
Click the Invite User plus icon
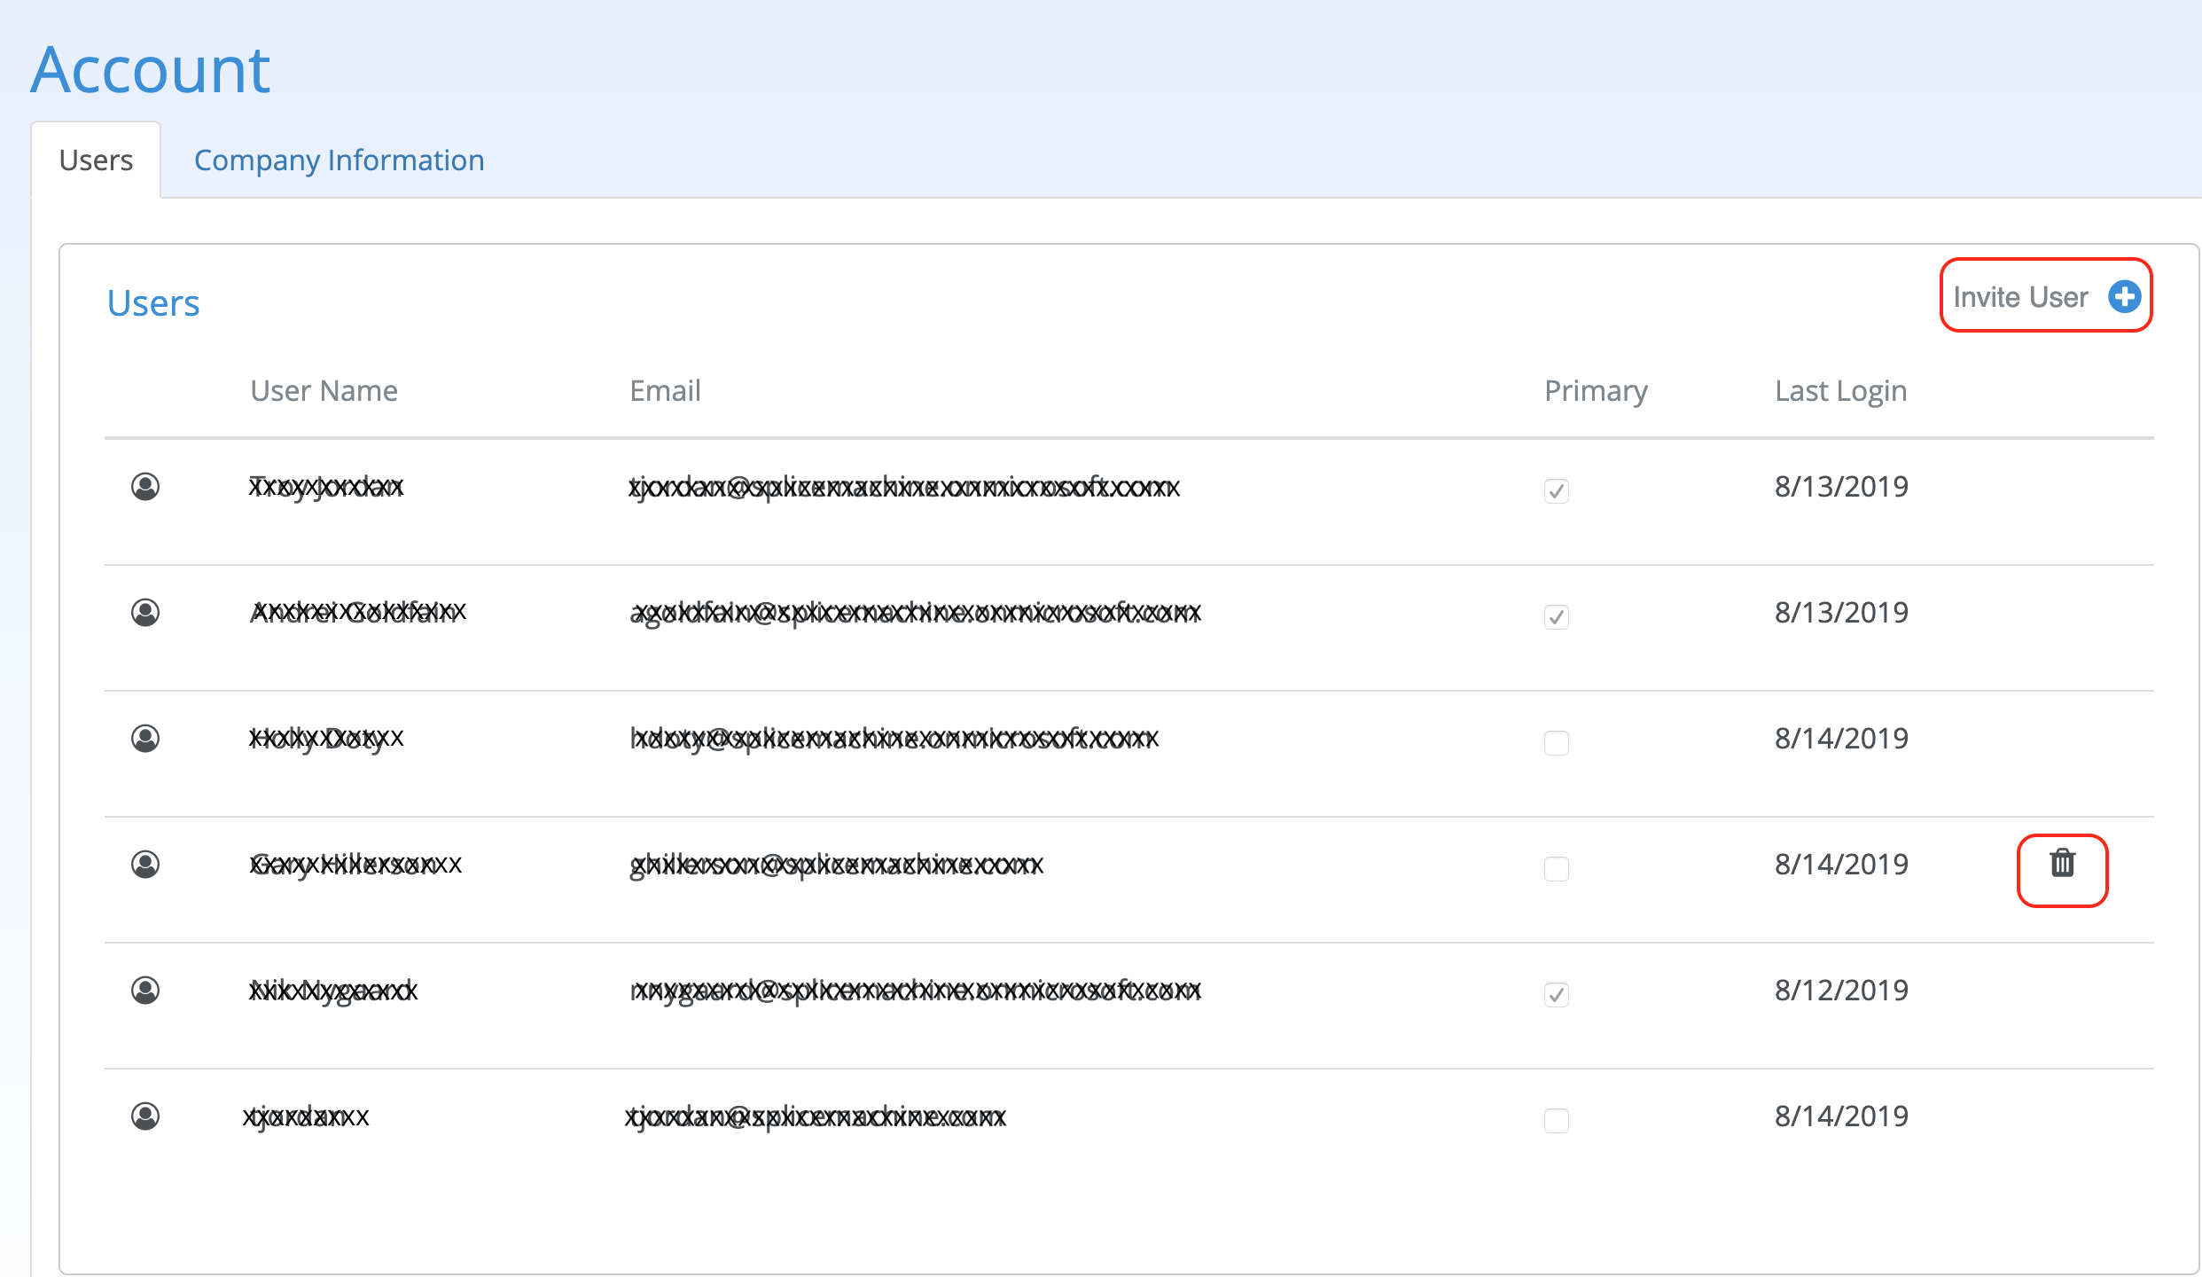(x=2124, y=296)
